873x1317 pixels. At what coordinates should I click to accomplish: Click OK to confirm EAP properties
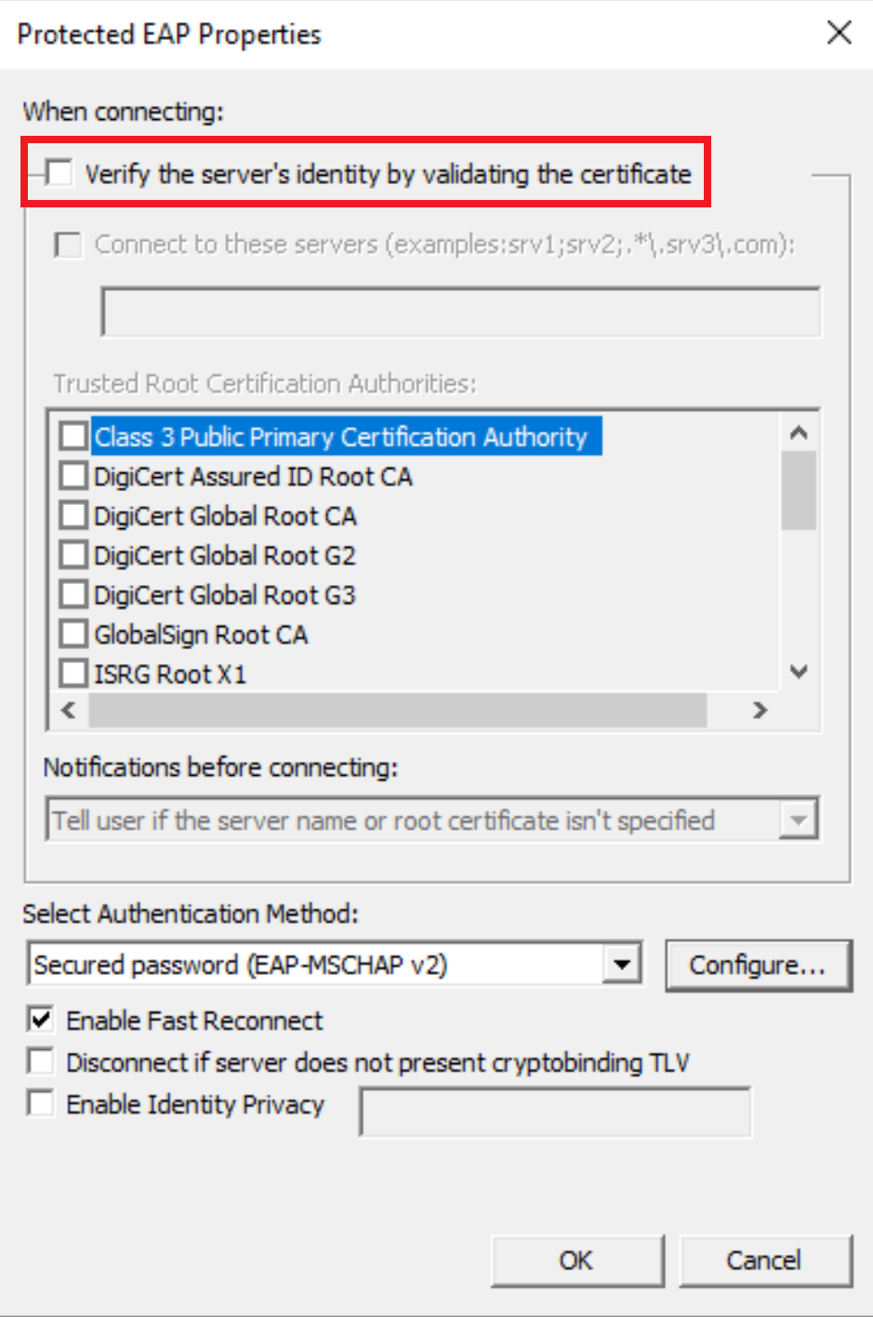coord(577,1260)
